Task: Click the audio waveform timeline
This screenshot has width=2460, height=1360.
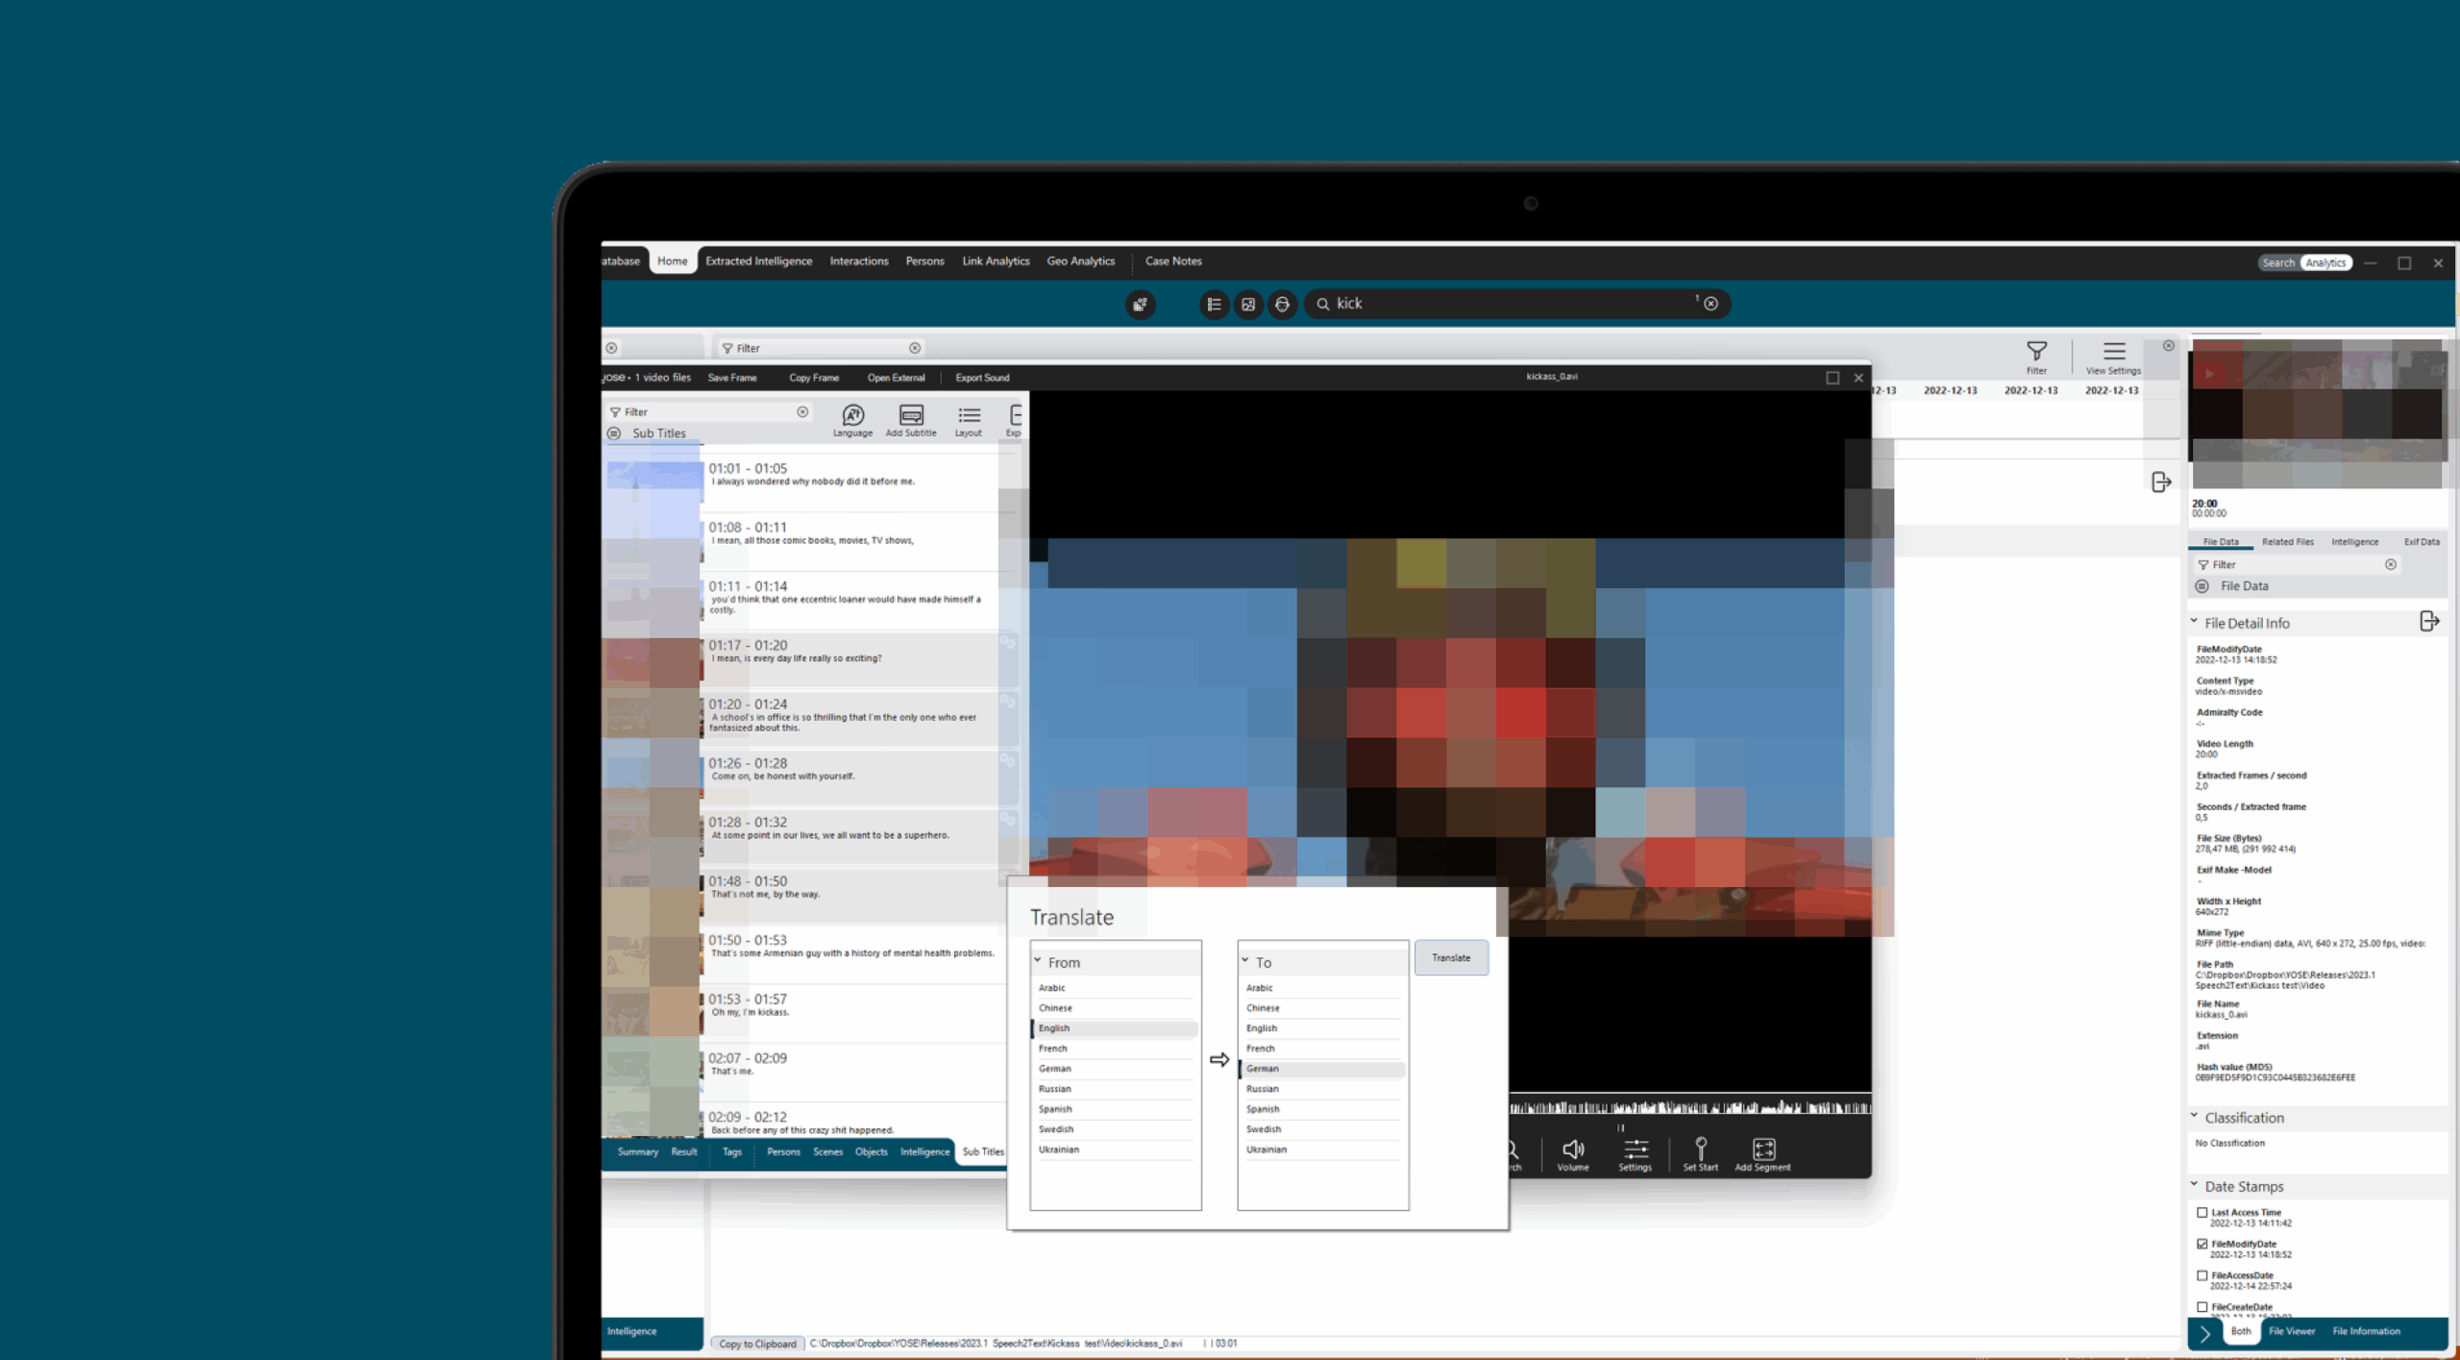Action: [1689, 1107]
